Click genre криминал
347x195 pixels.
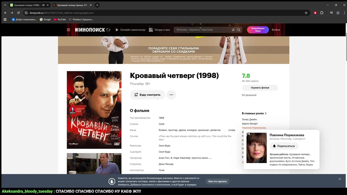pos(203,130)
